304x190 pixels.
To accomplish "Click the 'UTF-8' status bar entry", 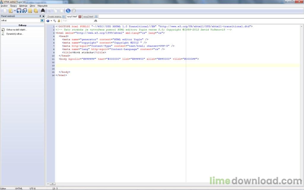I will point(33,189).
